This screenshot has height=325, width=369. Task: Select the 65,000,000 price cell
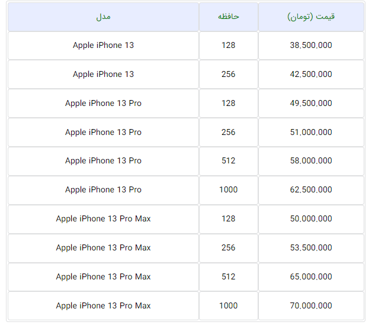[x=311, y=277]
